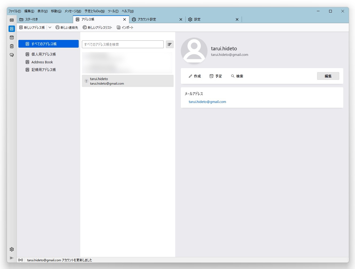
Task: Click the tarui.hideto@gmail.com email link
Action: pos(208,102)
